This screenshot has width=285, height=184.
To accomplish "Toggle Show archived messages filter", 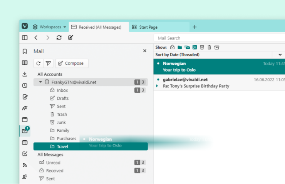I will point(217,48).
